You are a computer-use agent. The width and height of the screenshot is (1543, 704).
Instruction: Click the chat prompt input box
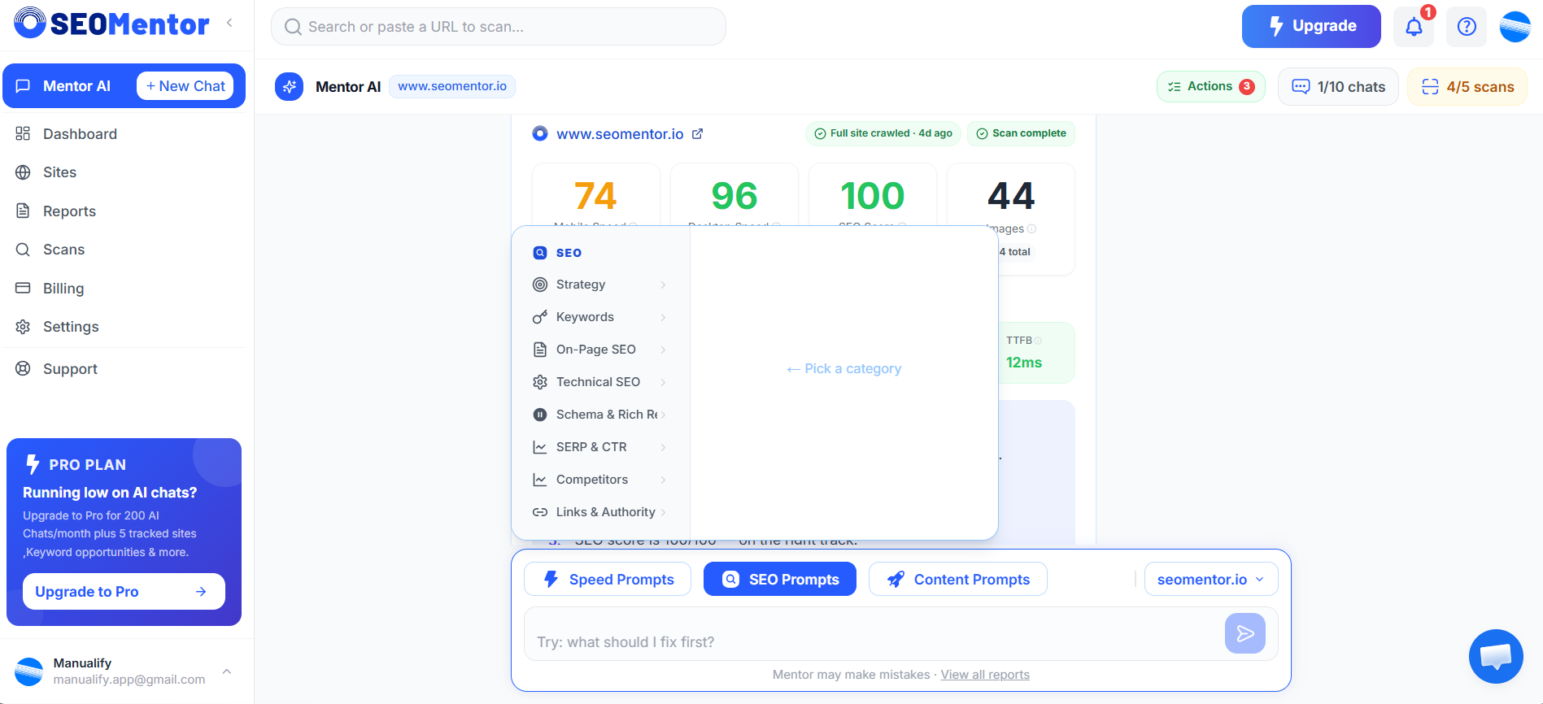tap(874, 634)
